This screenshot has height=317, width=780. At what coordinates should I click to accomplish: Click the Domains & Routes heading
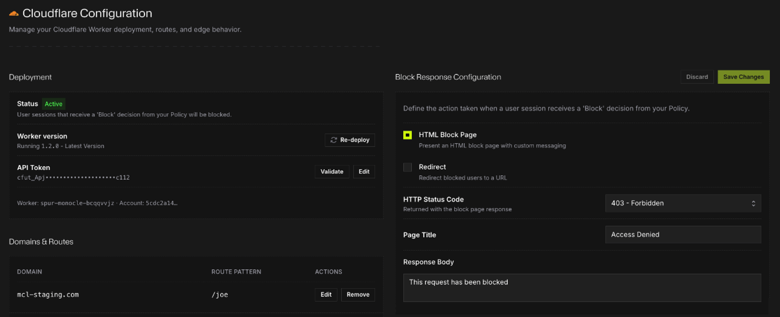pyautogui.click(x=41, y=242)
